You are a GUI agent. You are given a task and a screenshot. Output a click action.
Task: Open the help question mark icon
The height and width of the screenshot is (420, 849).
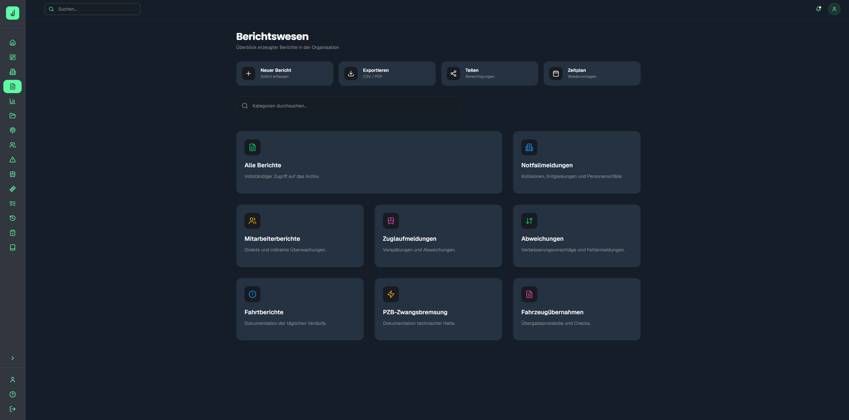pyautogui.click(x=13, y=395)
